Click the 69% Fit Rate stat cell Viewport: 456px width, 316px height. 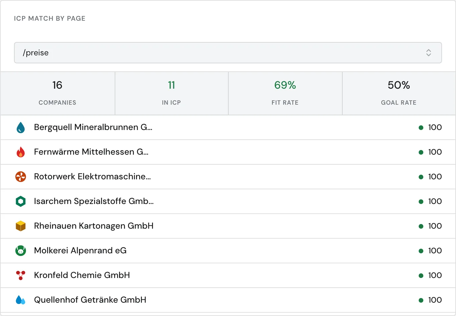pos(285,93)
